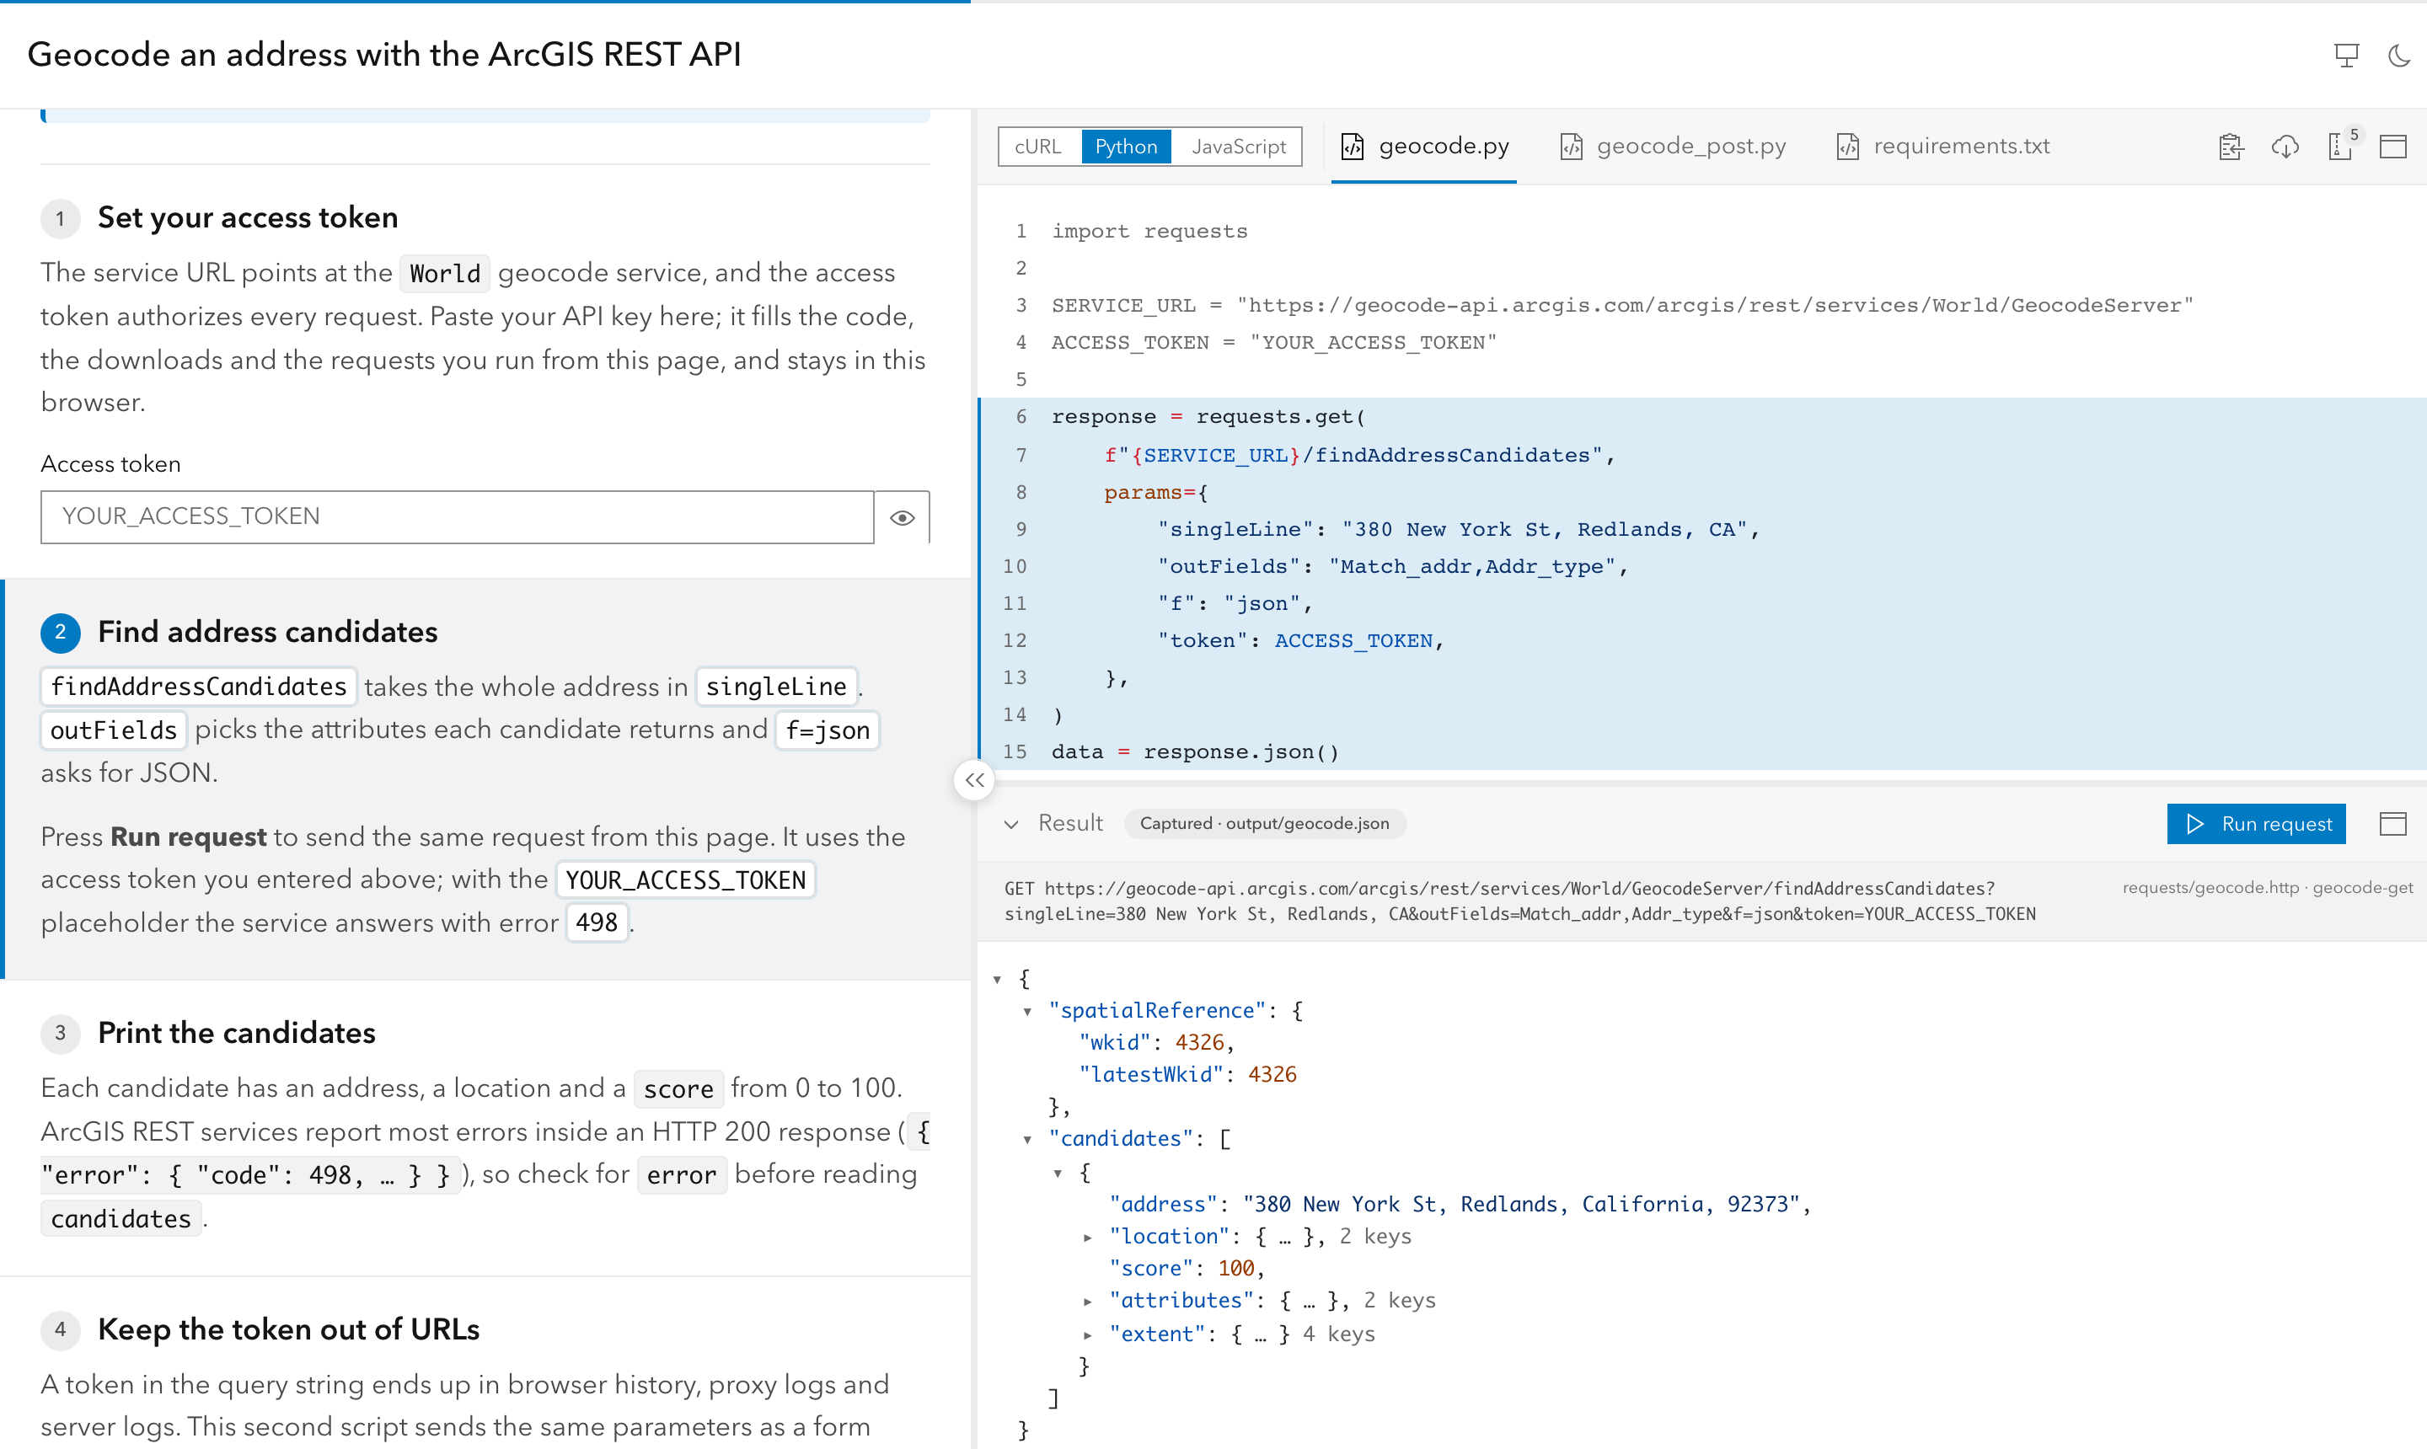Switch to dark mode moon icon
The width and height of the screenshot is (2427, 1449).
[x=2398, y=56]
